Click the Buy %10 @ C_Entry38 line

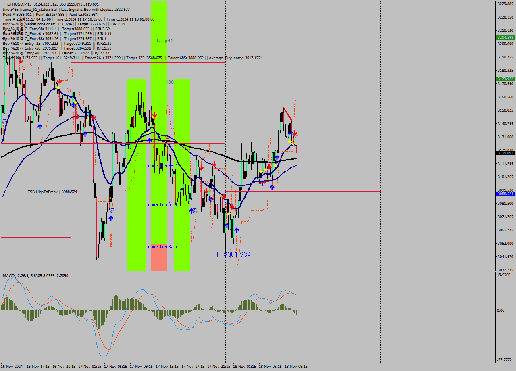click(56, 29)
